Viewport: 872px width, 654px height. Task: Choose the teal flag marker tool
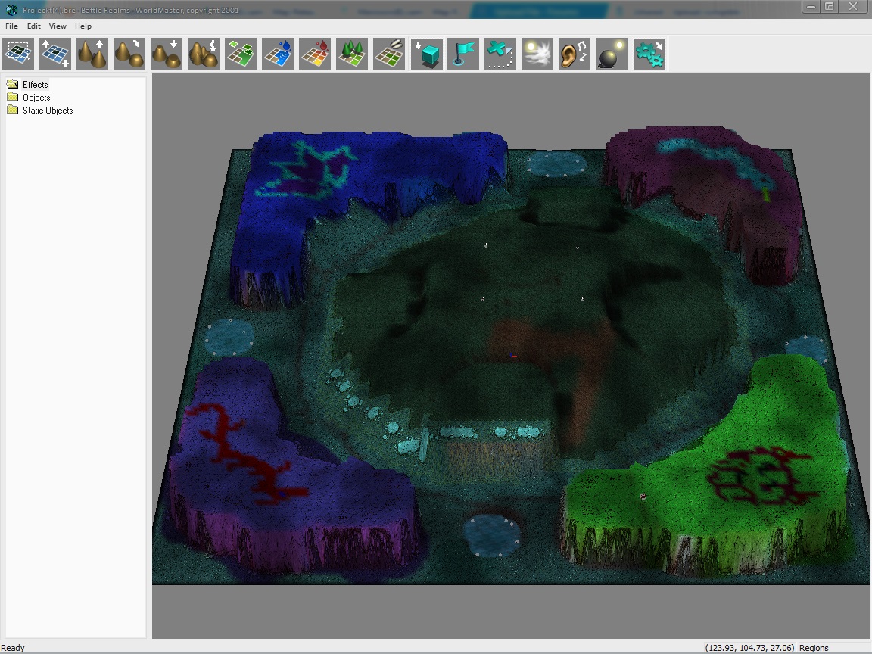point(463,54)
